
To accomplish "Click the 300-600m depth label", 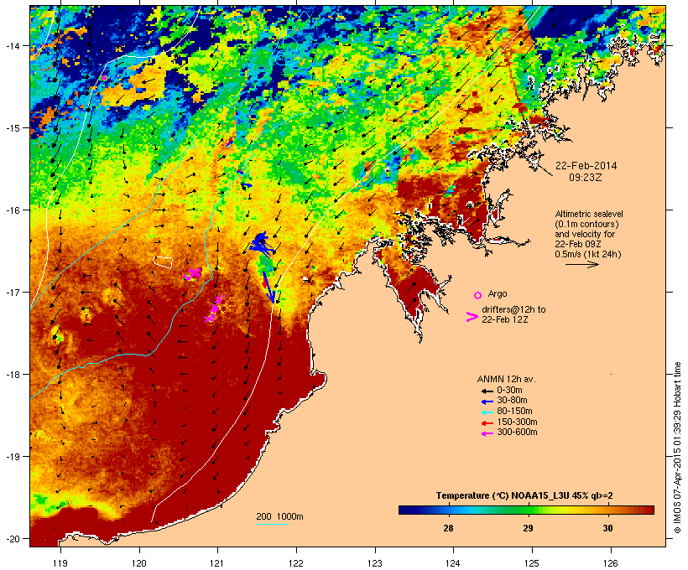I will click(x=517, y=433).
